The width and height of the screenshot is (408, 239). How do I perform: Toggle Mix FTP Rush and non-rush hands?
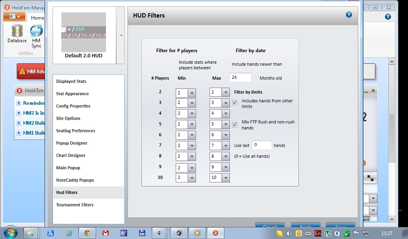tap(235, 125)
